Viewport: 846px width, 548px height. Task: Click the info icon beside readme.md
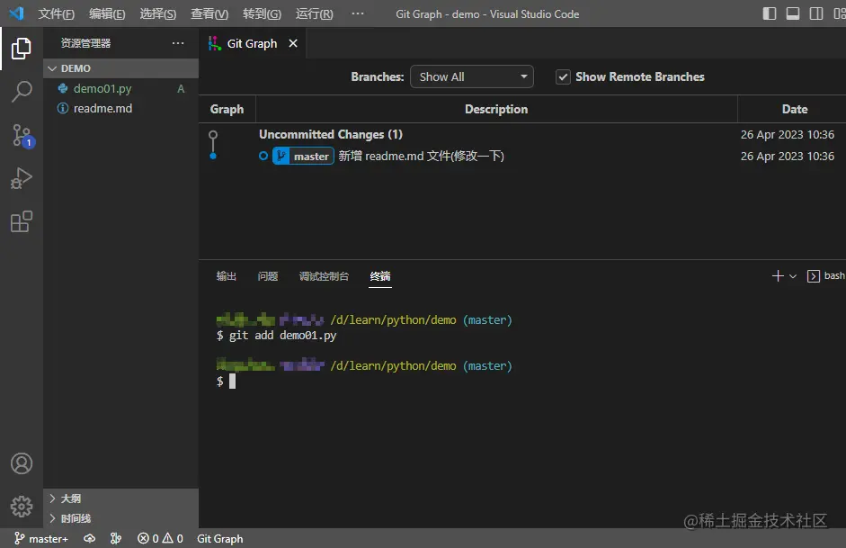pos(63,109)
